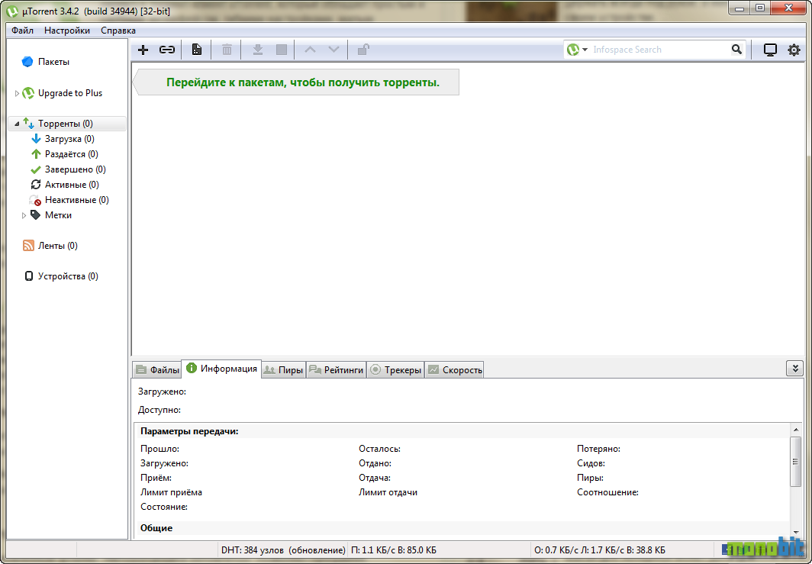Select Неактивные (0) filter

click(76, 200)
